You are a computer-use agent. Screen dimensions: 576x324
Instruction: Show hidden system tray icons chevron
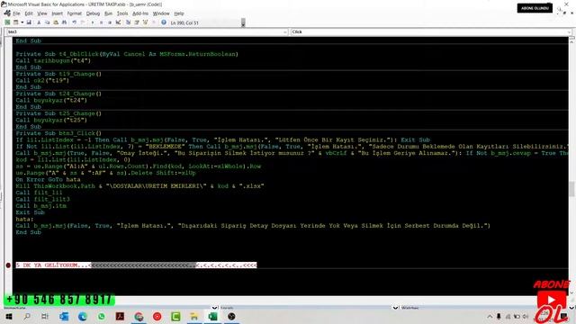(490, 316)
